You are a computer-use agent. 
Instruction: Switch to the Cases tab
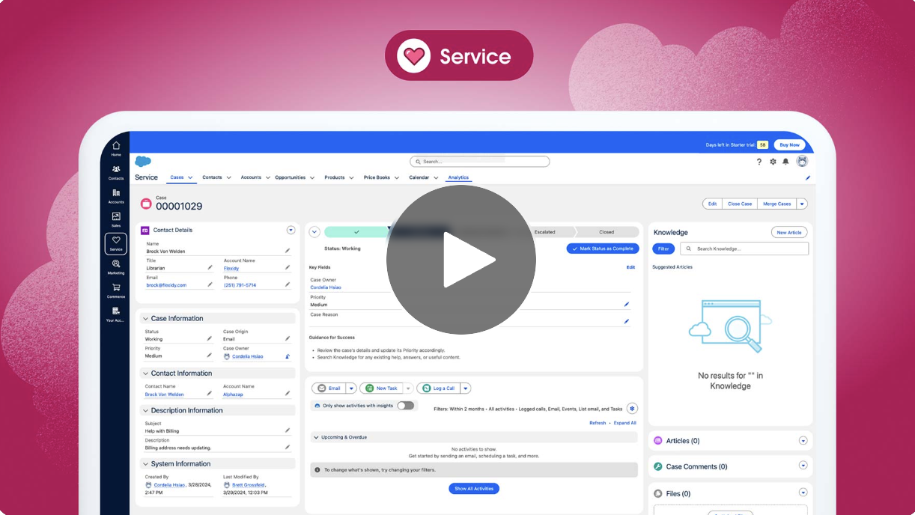(x=177, y=178)
